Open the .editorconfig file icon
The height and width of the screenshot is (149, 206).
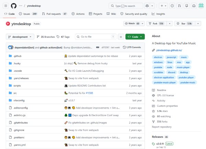point(10,108)
